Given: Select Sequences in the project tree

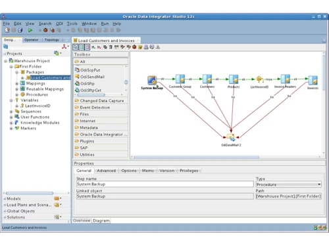Looking at the screenshot, I should pos(31,112).
